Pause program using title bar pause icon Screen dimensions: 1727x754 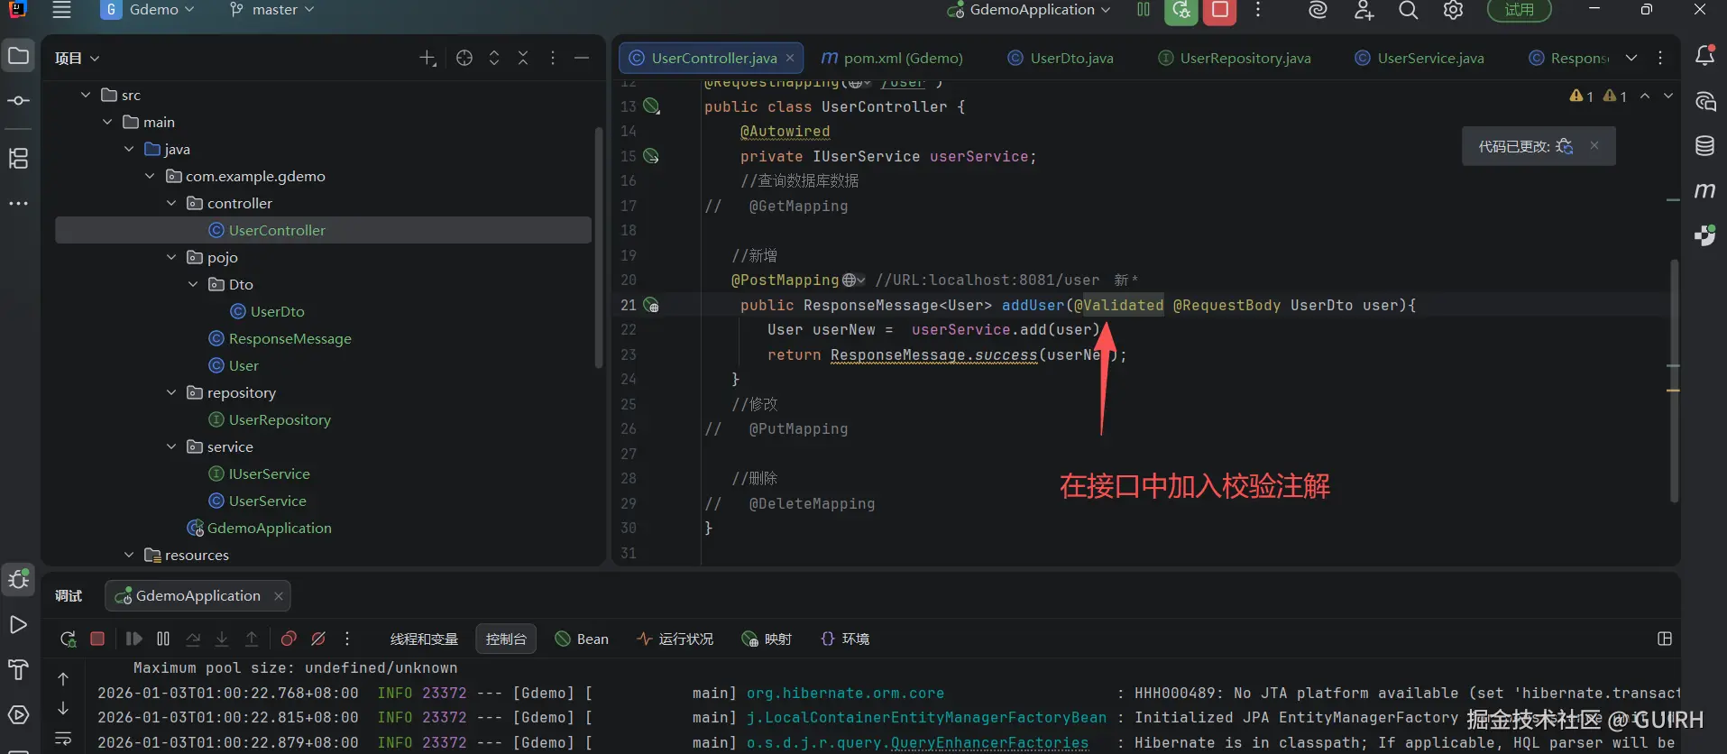(1144, 10)
